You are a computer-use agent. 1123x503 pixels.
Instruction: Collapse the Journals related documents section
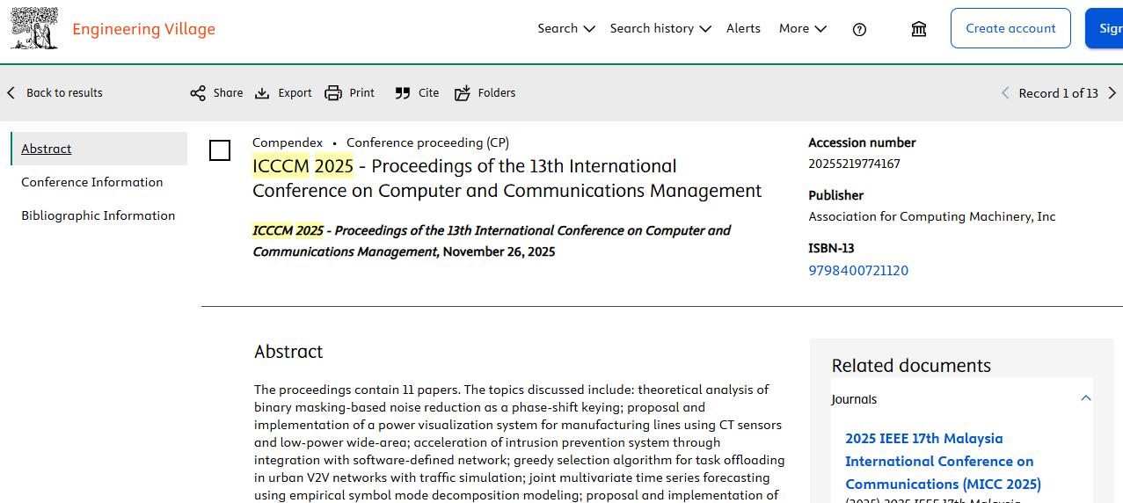pos(1085,398)
